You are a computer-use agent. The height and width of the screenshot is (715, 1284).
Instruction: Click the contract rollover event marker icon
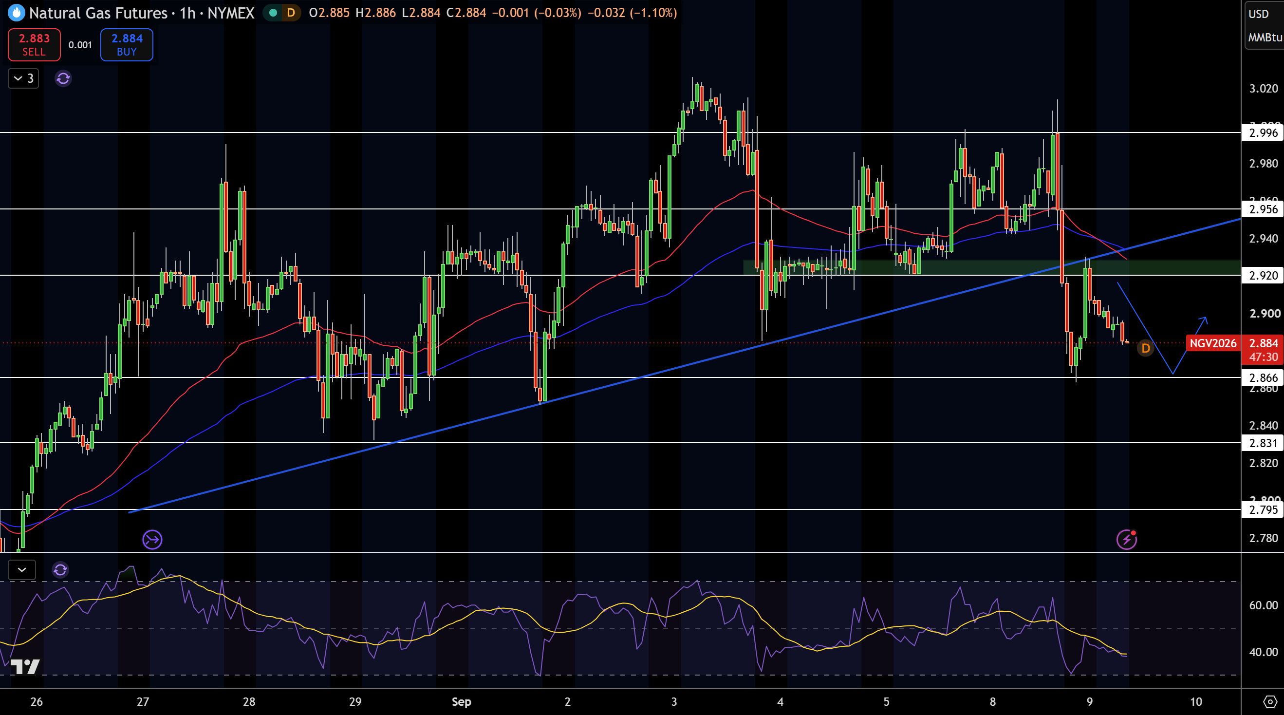tap(152, 540)
